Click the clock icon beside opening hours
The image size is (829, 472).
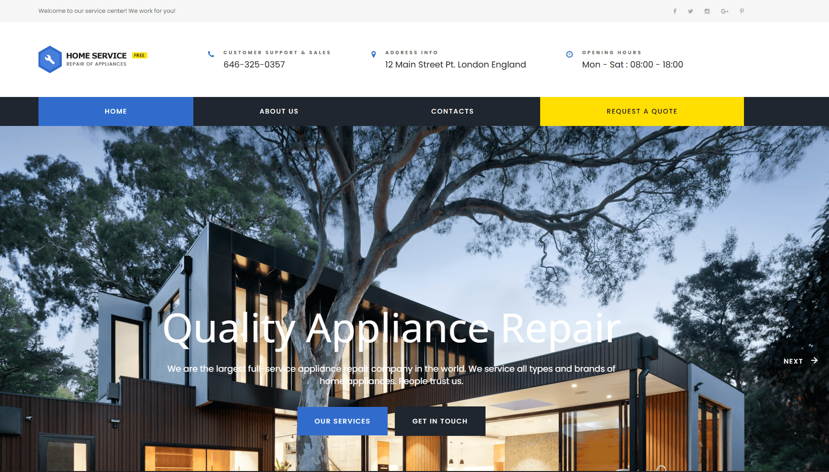[x=569, y=54]
